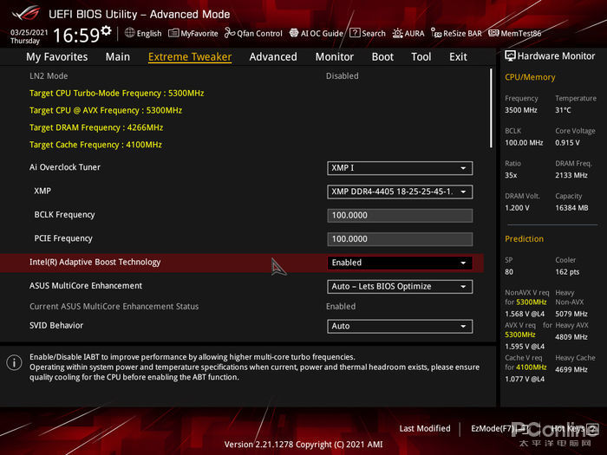Click the 16:59 clock time

click(x=76, y=36)
